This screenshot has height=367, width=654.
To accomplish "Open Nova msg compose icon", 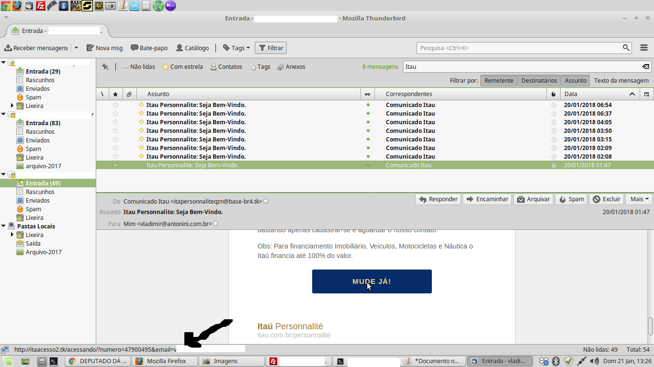I will click(x=90, y=48).
